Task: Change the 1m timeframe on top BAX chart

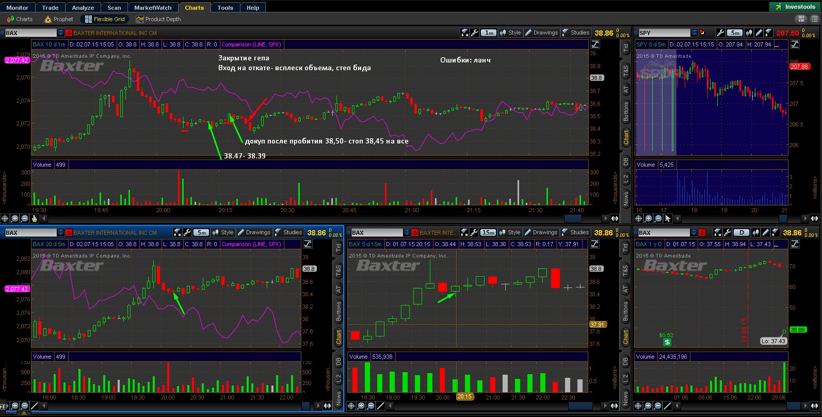Action: [489, 33]
